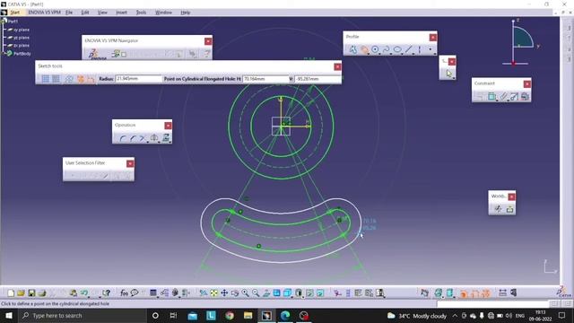Click the Save icon in bottom toolbar
The image size is (574, 323).
(31, 293)
